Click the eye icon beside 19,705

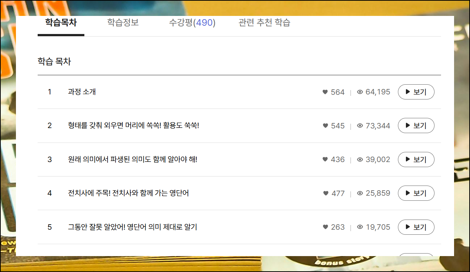click(360, 227)
